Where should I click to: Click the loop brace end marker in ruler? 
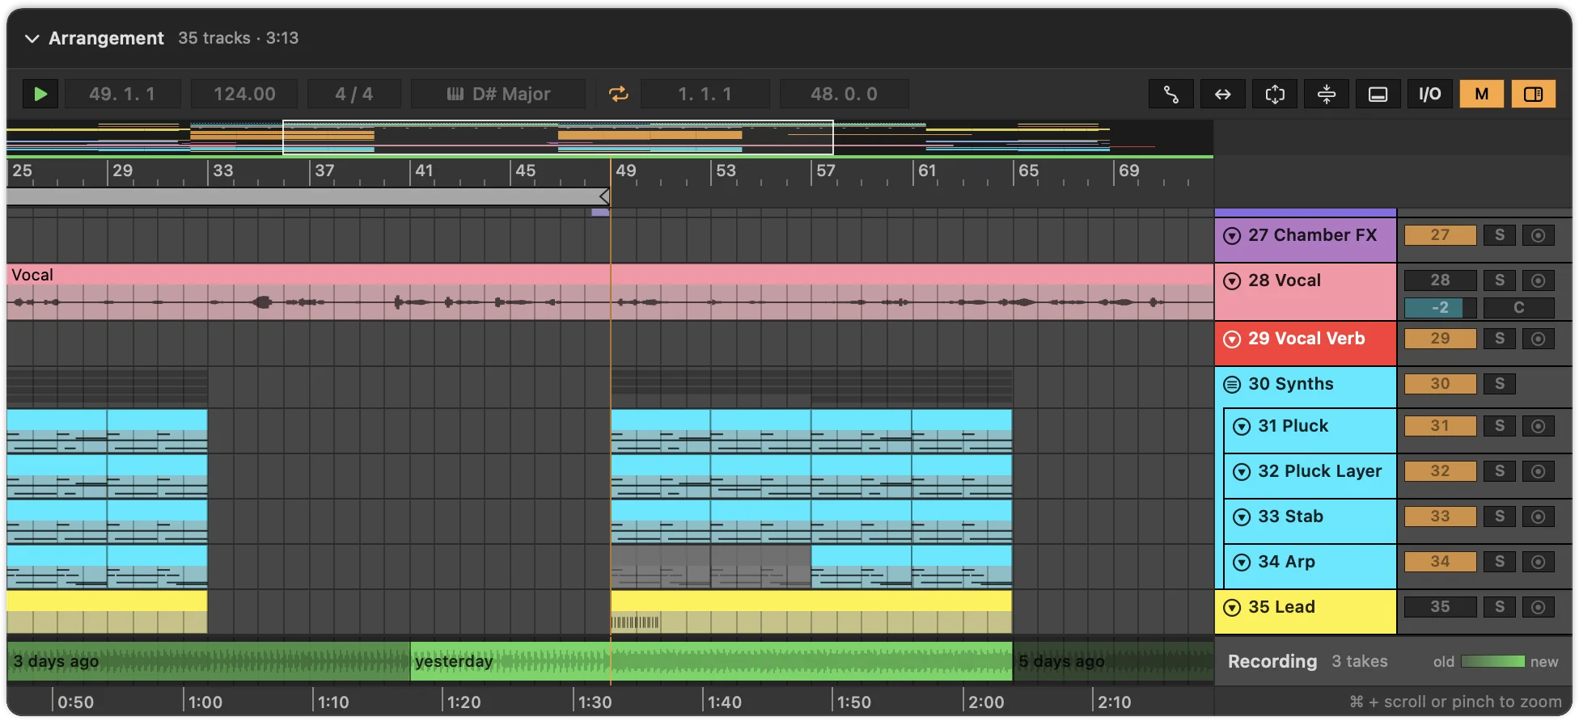point(604,196)
